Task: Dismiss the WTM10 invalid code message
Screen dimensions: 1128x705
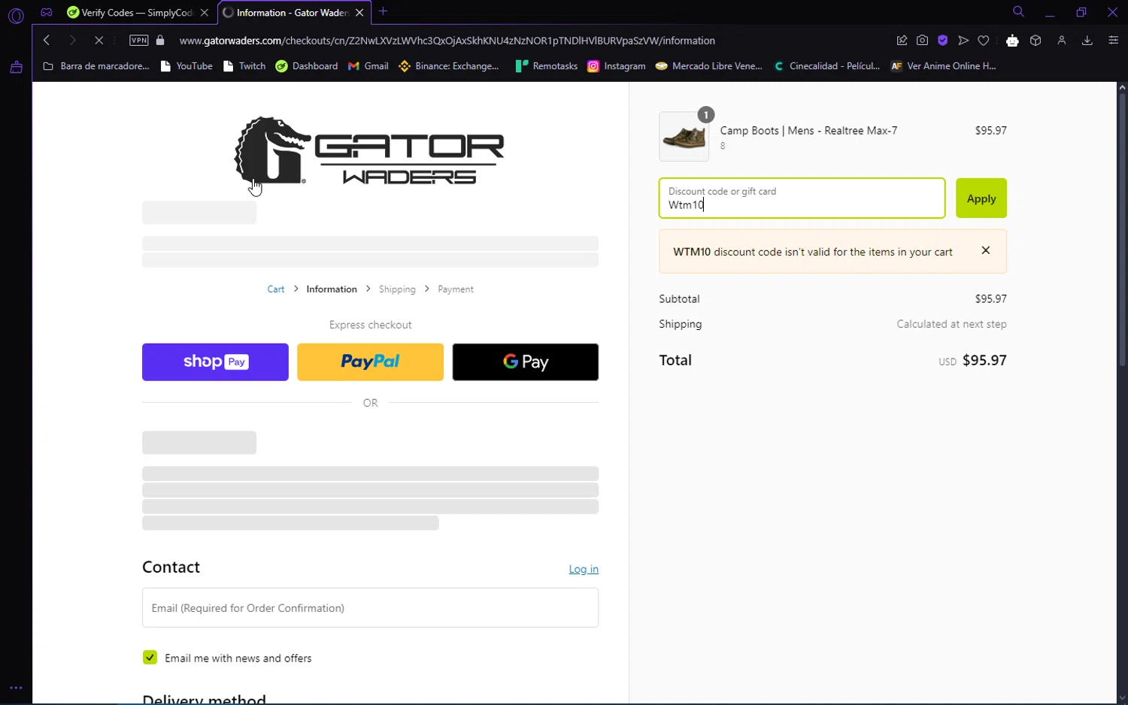Action: 986,250
